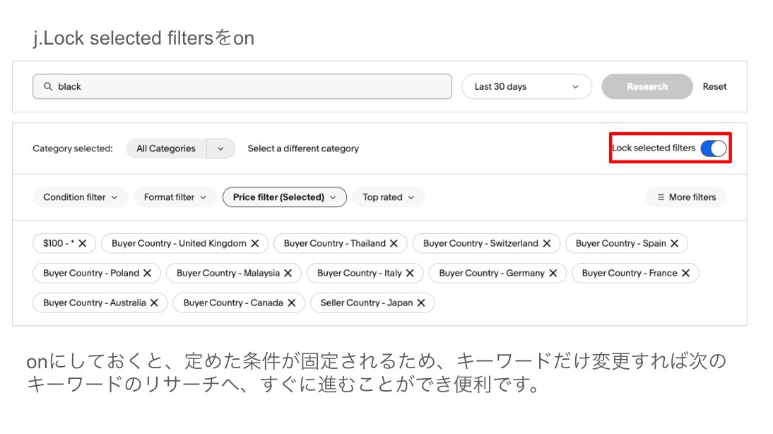Open the Condition filter dropdown
The width and height of the screenshot is (773, 434).
[x=81, y=197]
